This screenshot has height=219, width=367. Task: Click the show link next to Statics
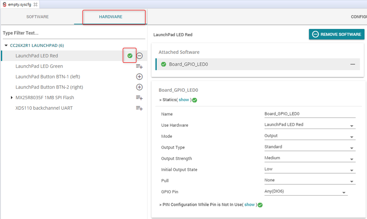(x=183, y=100)
